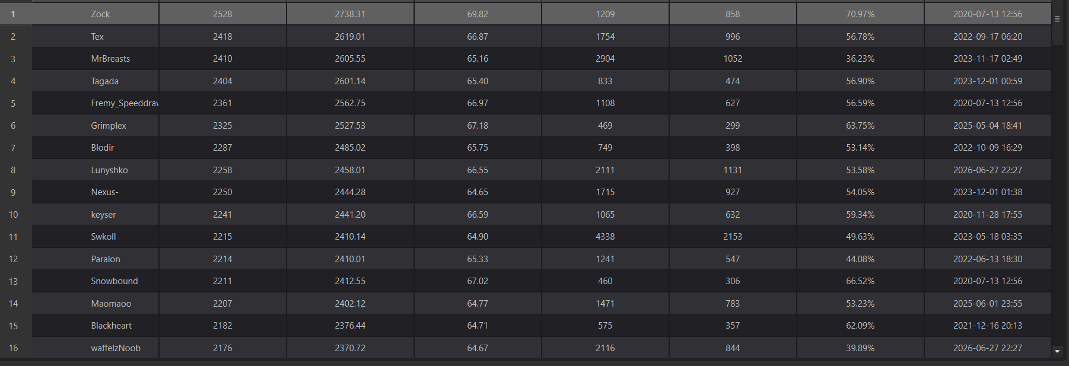Screen dimensions: 1069x366
Task: Click the Fremy_Speeddraw name cell
Action: click(96, 103)
